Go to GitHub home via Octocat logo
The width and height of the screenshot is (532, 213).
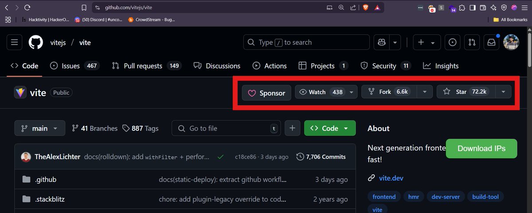tap(36, 43)
